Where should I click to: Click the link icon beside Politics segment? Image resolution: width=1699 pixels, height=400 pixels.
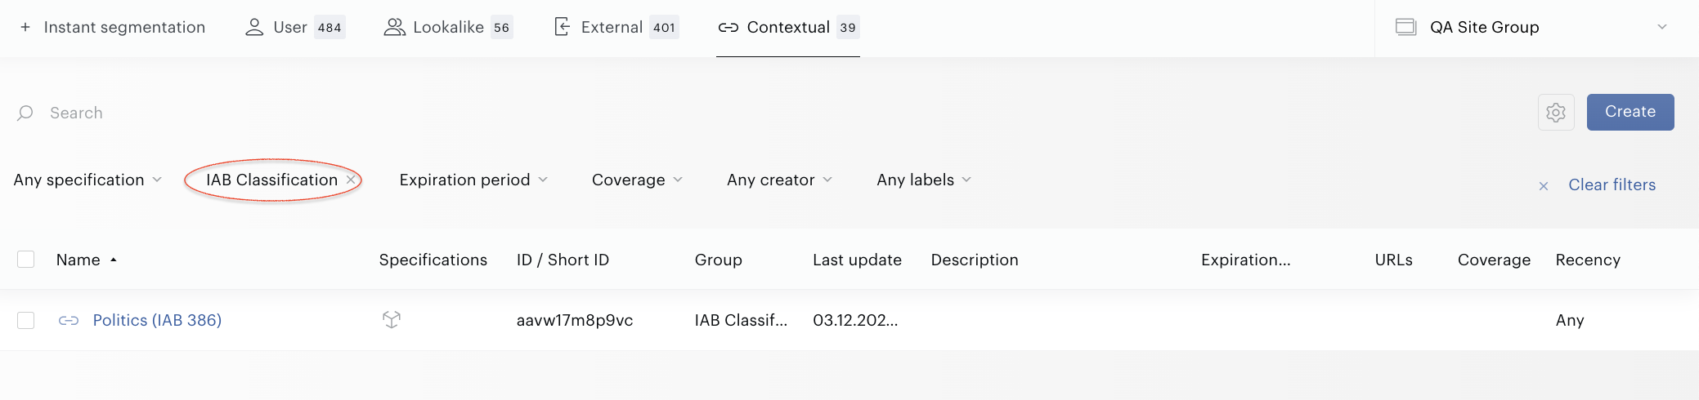coord(69,321)
